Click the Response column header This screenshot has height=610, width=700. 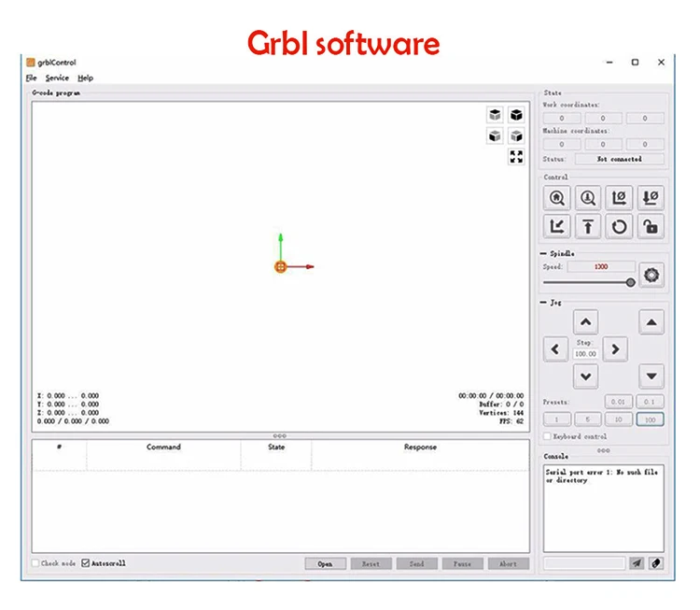(420, 447)
